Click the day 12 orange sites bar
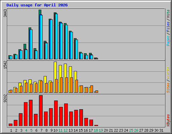The image size is (172, 134). click(x=67, y=85)
